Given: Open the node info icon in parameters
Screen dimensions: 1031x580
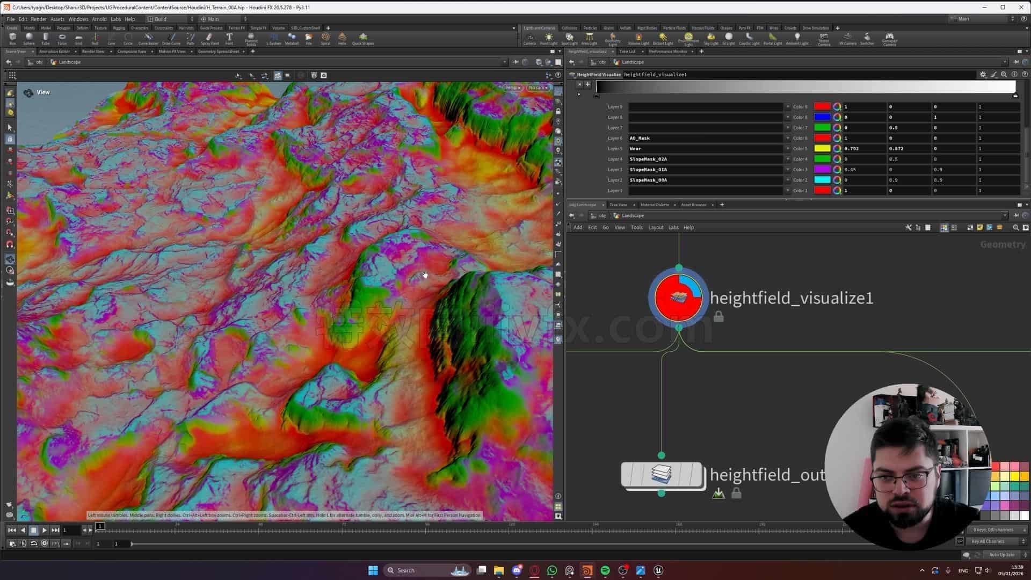Looking at the screenshot, I should pyautogui.click(x=1014, y=75).
